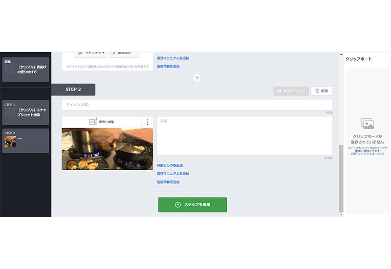Select STEP 2 item in the sidebar
391x269 pixels.
pos(26,141)
